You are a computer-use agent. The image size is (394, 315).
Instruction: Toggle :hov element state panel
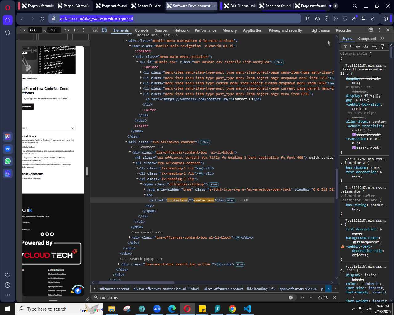356,46
